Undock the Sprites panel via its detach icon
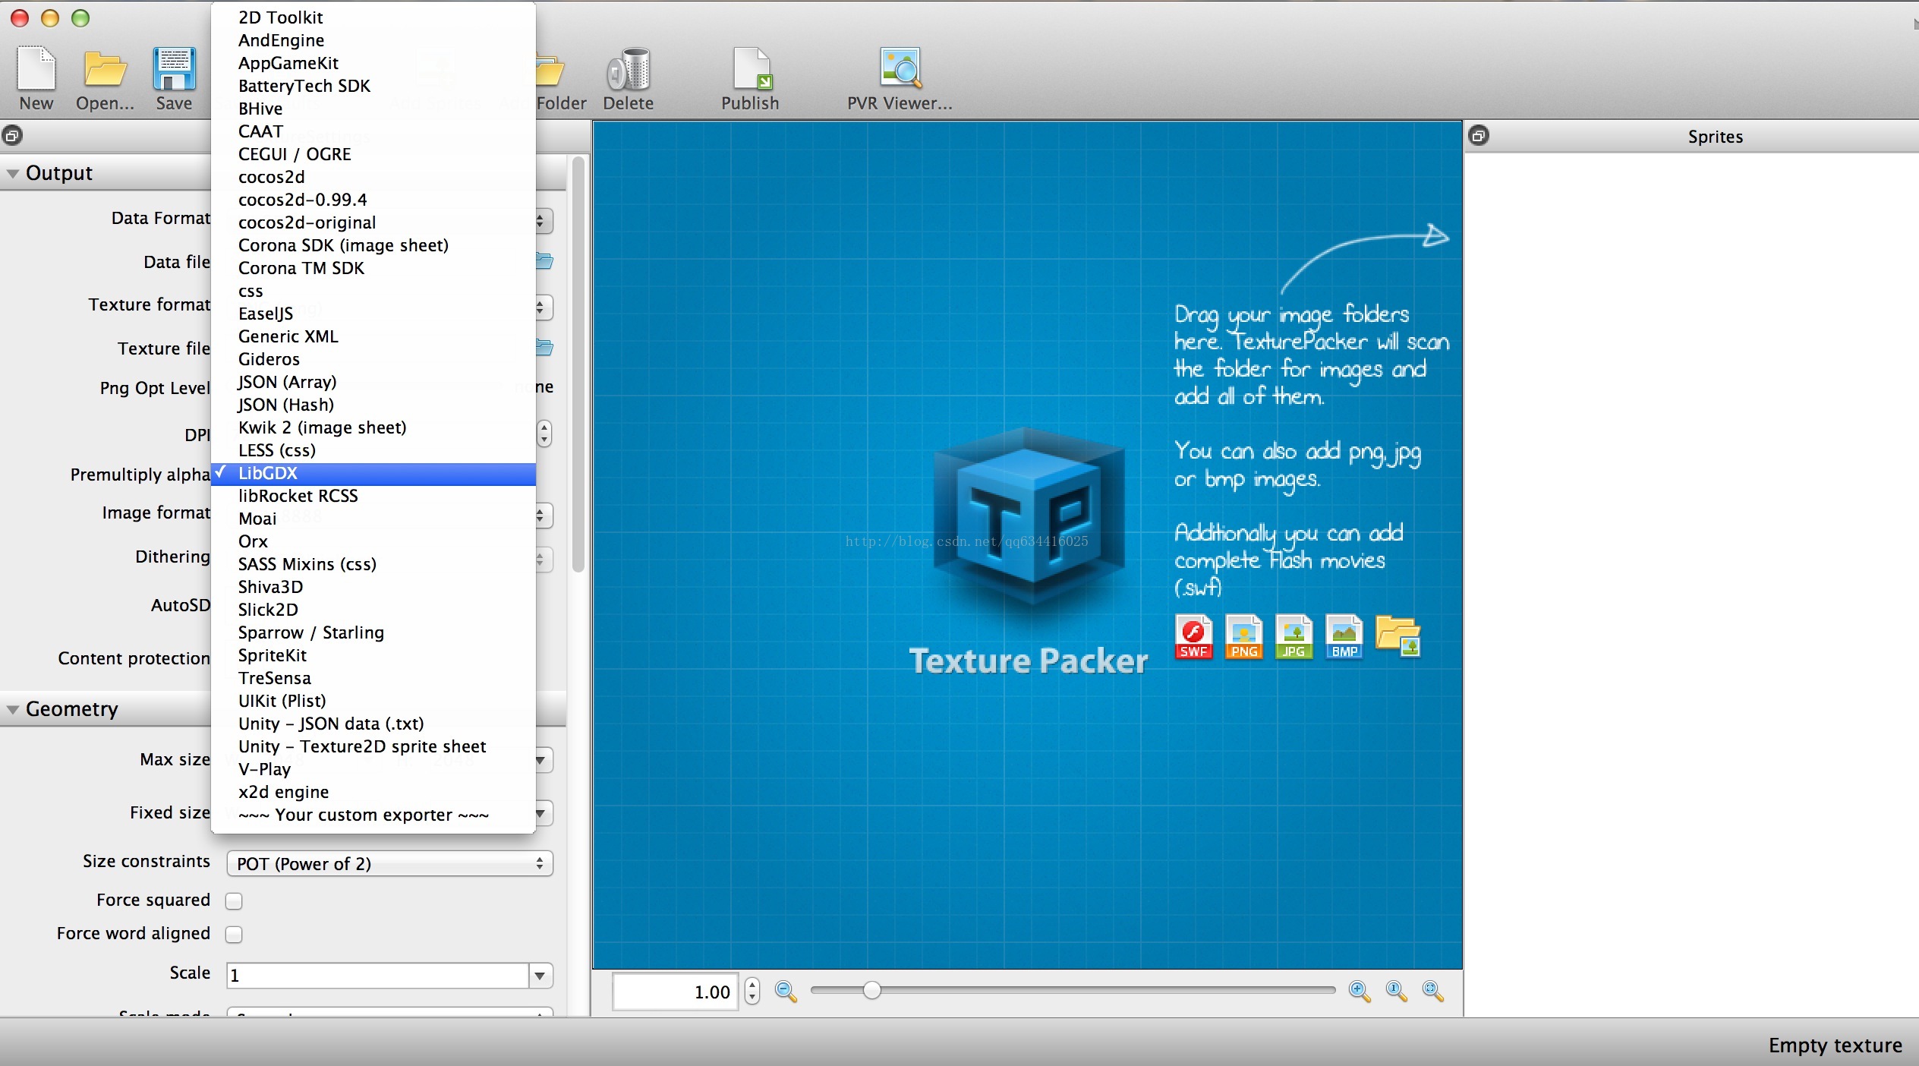1919x1066 pixels. click(1479, 136)
